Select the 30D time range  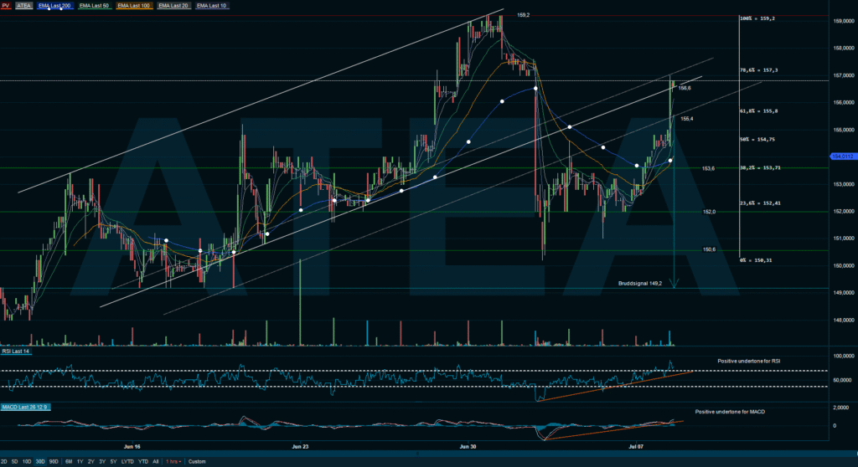click(x=40, y=461)
